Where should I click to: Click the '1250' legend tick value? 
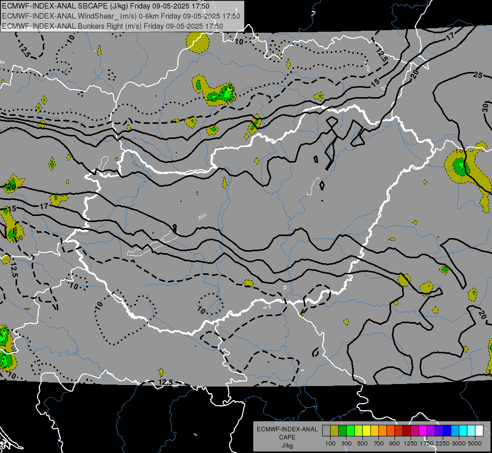click(411, 443)
